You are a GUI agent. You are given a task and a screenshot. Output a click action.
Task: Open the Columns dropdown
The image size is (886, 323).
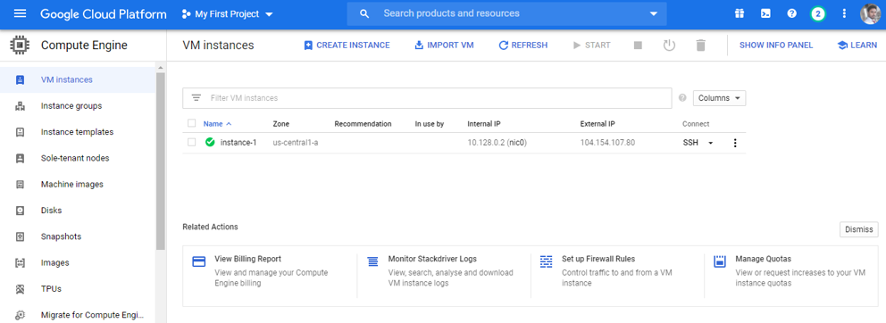pyautogui.click(x=719, y=97)
